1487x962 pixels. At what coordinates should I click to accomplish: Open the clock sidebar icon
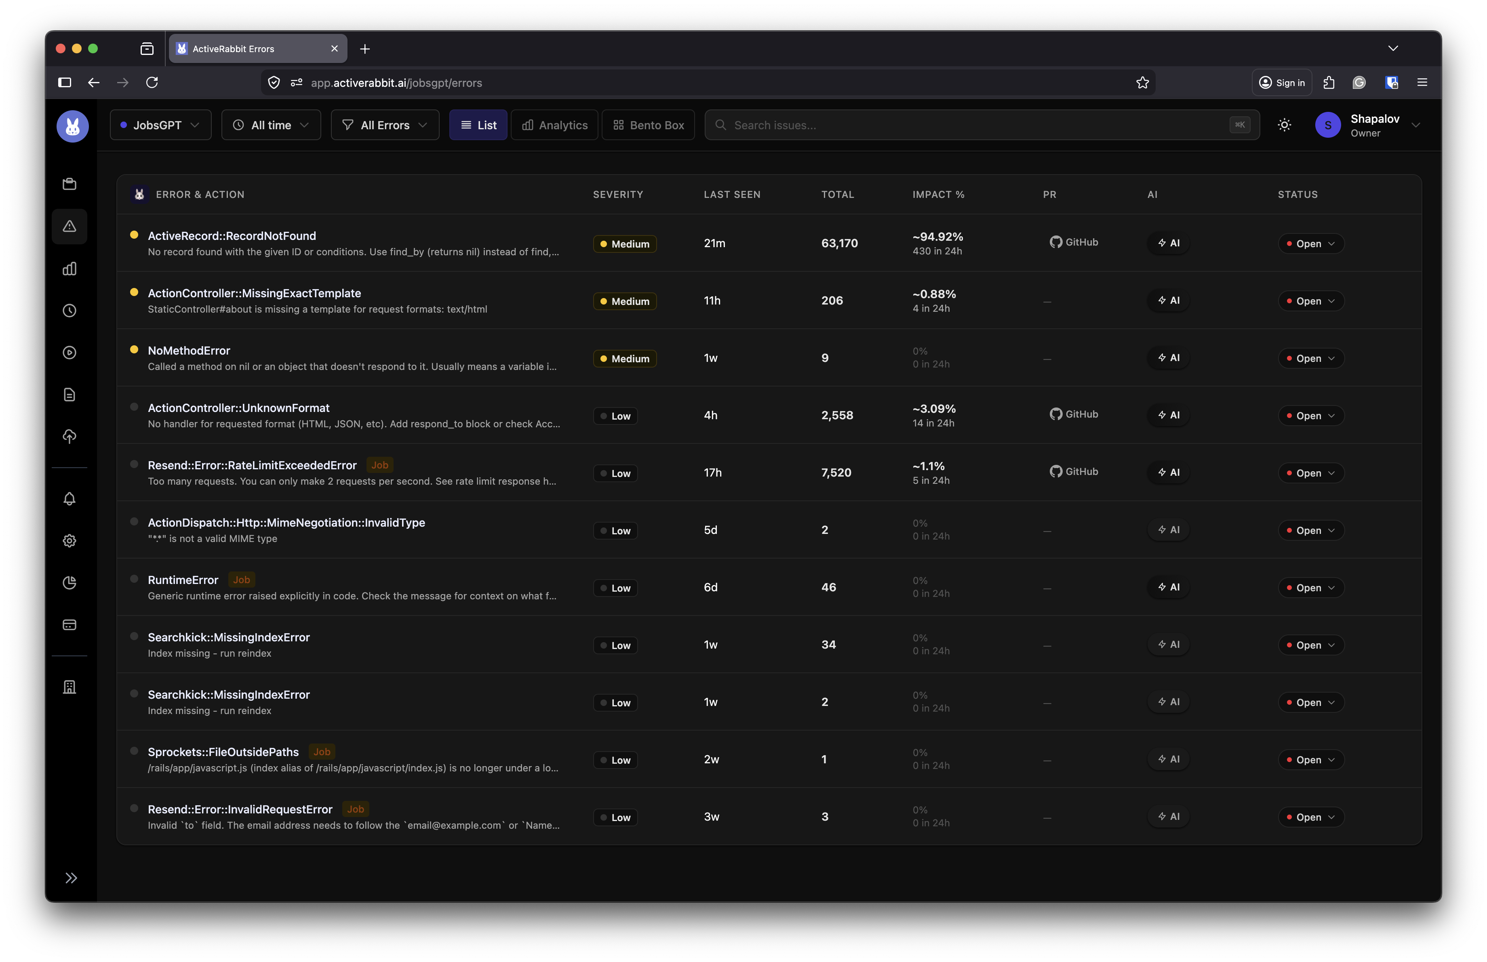pos(70,310)
